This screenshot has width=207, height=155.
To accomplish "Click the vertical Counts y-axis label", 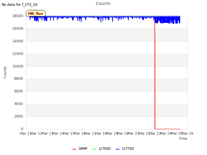I will [x=5, y=72].
